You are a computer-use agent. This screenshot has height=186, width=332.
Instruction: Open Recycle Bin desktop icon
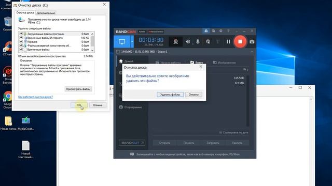pyautogui.click(x=8, y=24)
